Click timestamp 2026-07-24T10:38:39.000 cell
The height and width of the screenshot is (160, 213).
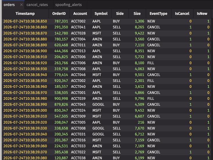pos(25,110)
